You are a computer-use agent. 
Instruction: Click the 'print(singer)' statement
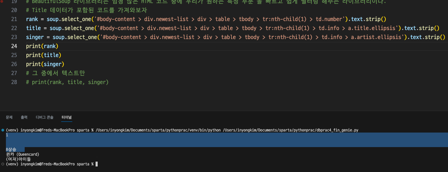(x=45, y=64)
